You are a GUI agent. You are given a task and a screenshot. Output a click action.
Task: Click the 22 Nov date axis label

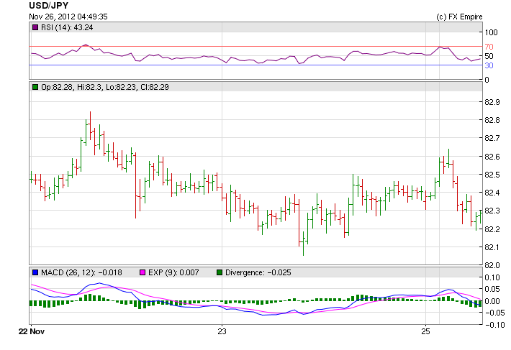tap(32, 331)
